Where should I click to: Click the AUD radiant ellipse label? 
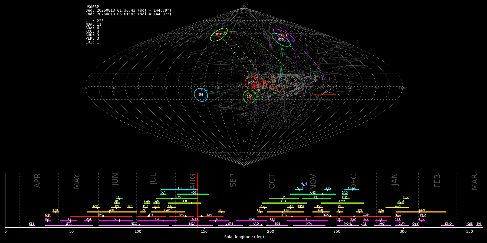284,35
